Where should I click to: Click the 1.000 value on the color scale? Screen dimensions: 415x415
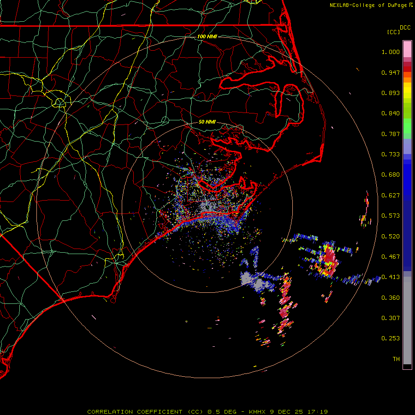point(391,52)
